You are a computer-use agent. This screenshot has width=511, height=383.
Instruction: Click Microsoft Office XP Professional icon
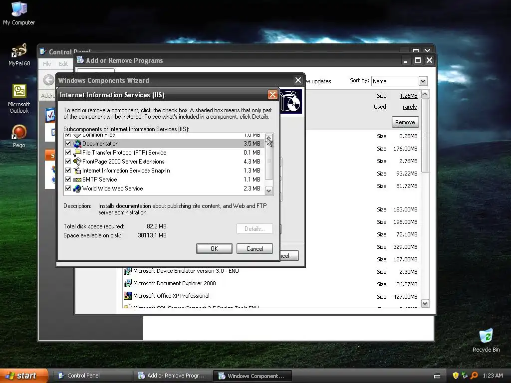(127, 296)
